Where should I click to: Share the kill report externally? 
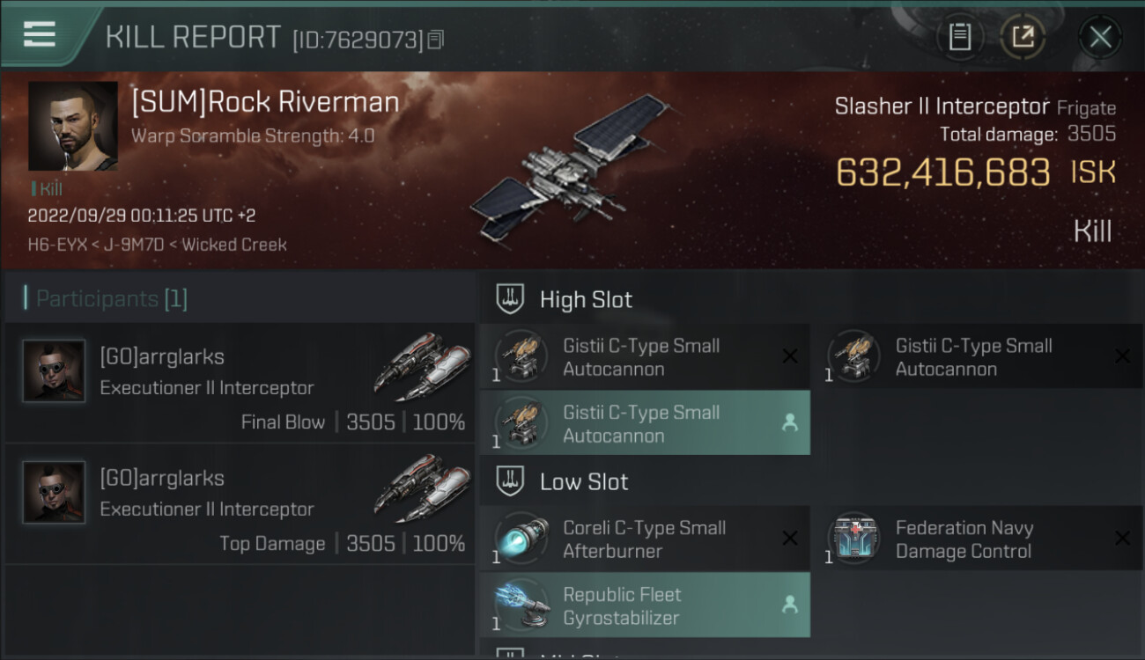click(x=1023, y=37)
